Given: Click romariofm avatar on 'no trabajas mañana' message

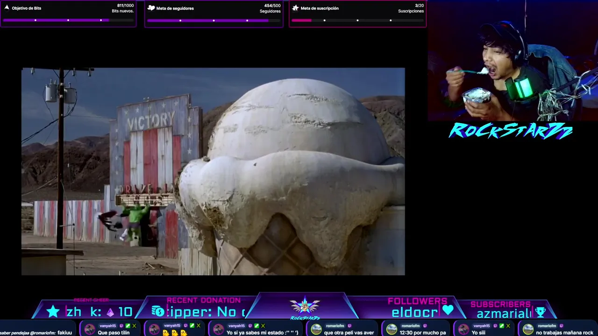Looking at the screenshot, I should point(528,329).
